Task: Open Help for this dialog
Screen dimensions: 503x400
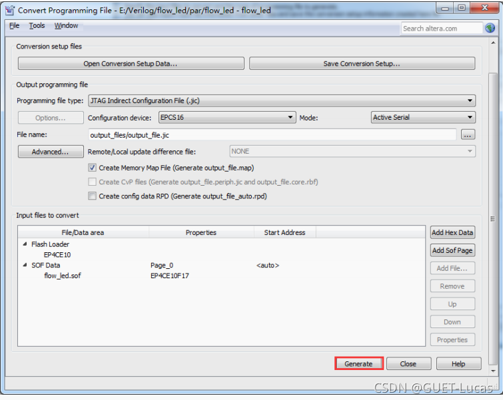Action: [x=458, y=364]
